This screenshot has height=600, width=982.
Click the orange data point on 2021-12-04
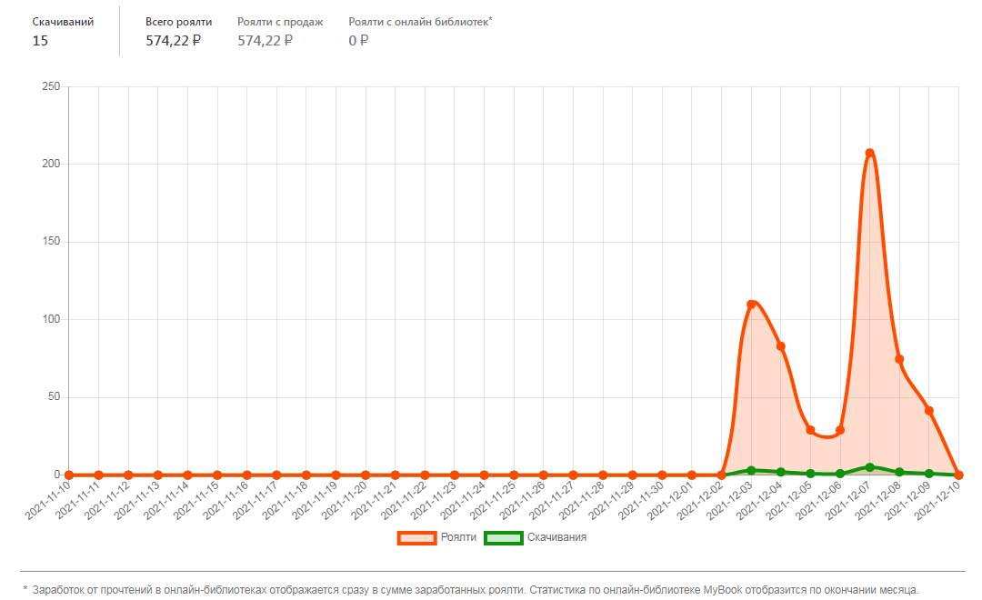[781, 346]
